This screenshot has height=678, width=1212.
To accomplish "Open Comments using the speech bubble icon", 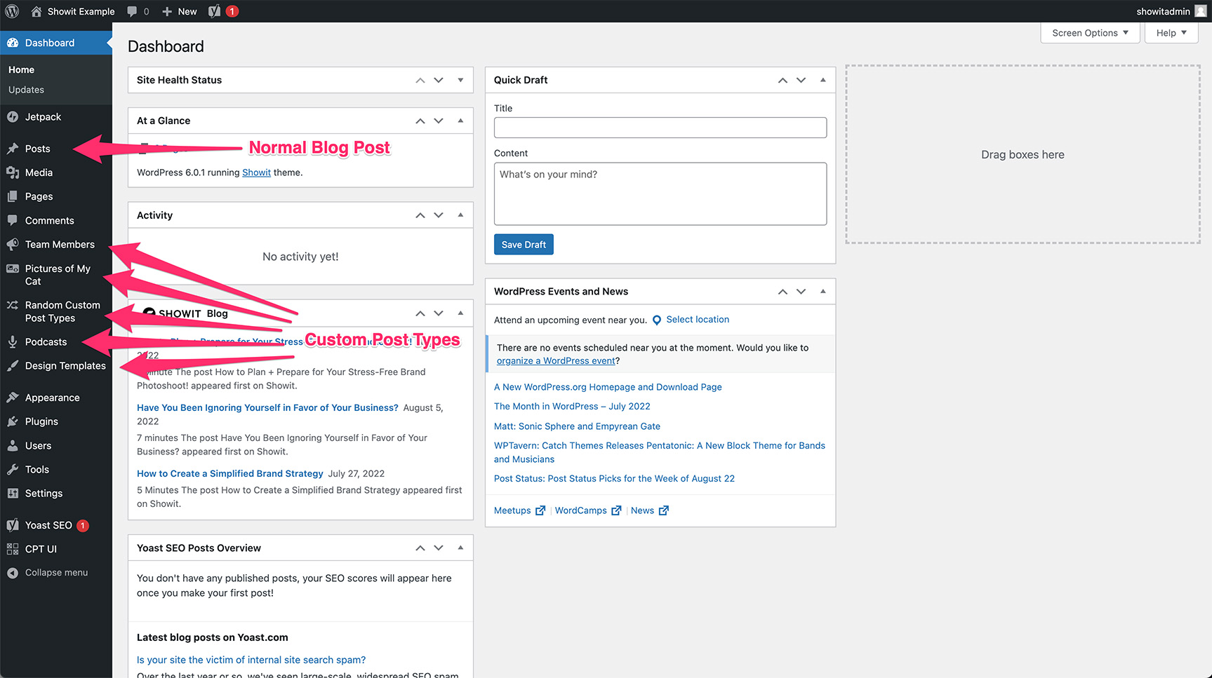I will click(13, 220).
